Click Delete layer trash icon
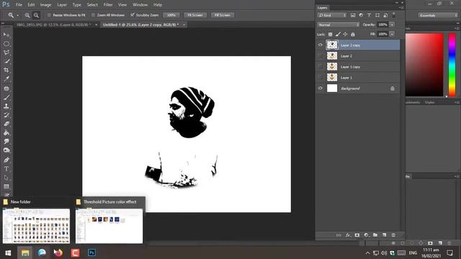 click(x=393, y=235)
